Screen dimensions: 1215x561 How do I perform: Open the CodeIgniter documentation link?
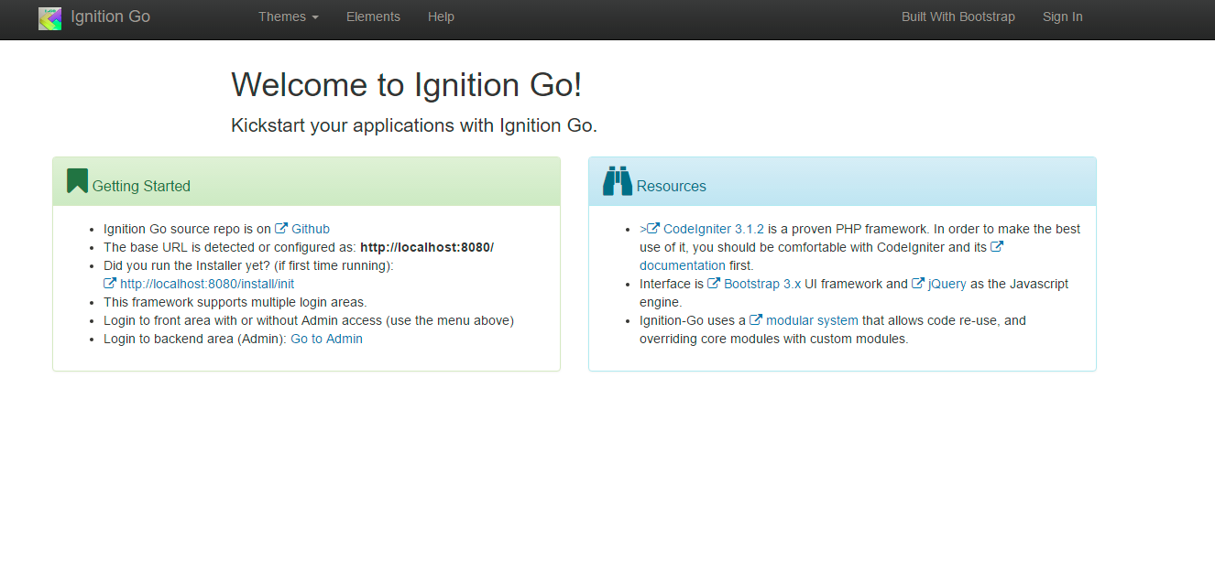682,265
